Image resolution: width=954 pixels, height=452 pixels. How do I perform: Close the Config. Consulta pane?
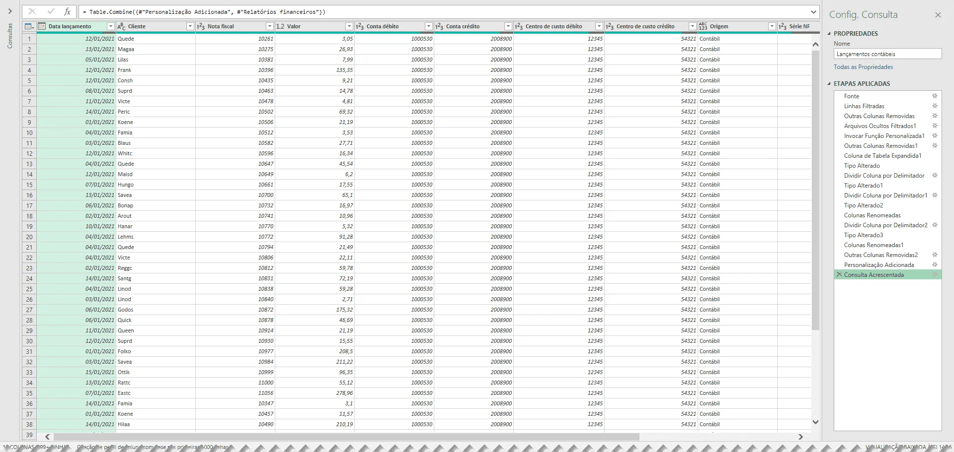938,15
